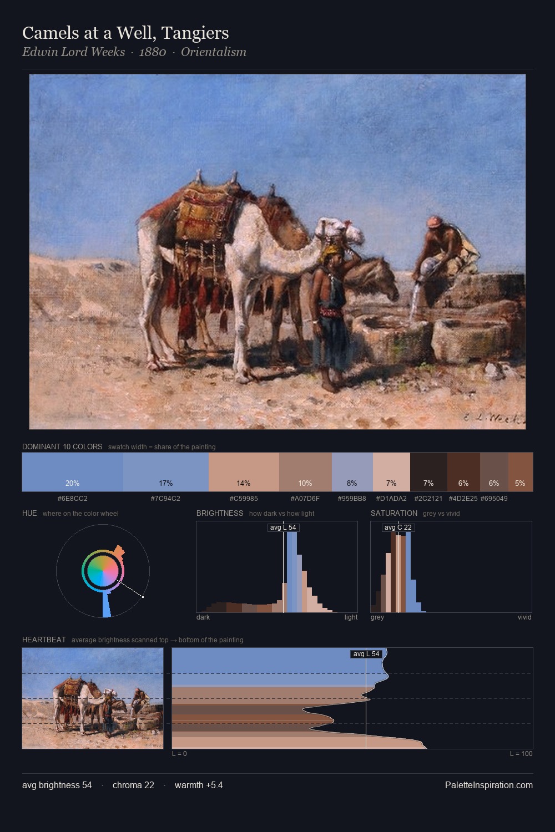Pick the 14% tan swatch #C59985
Screen dimensions: 555x832
244,472
